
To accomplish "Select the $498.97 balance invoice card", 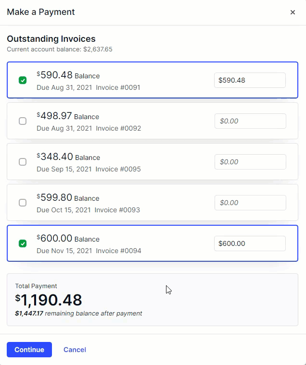I will 153,121.
